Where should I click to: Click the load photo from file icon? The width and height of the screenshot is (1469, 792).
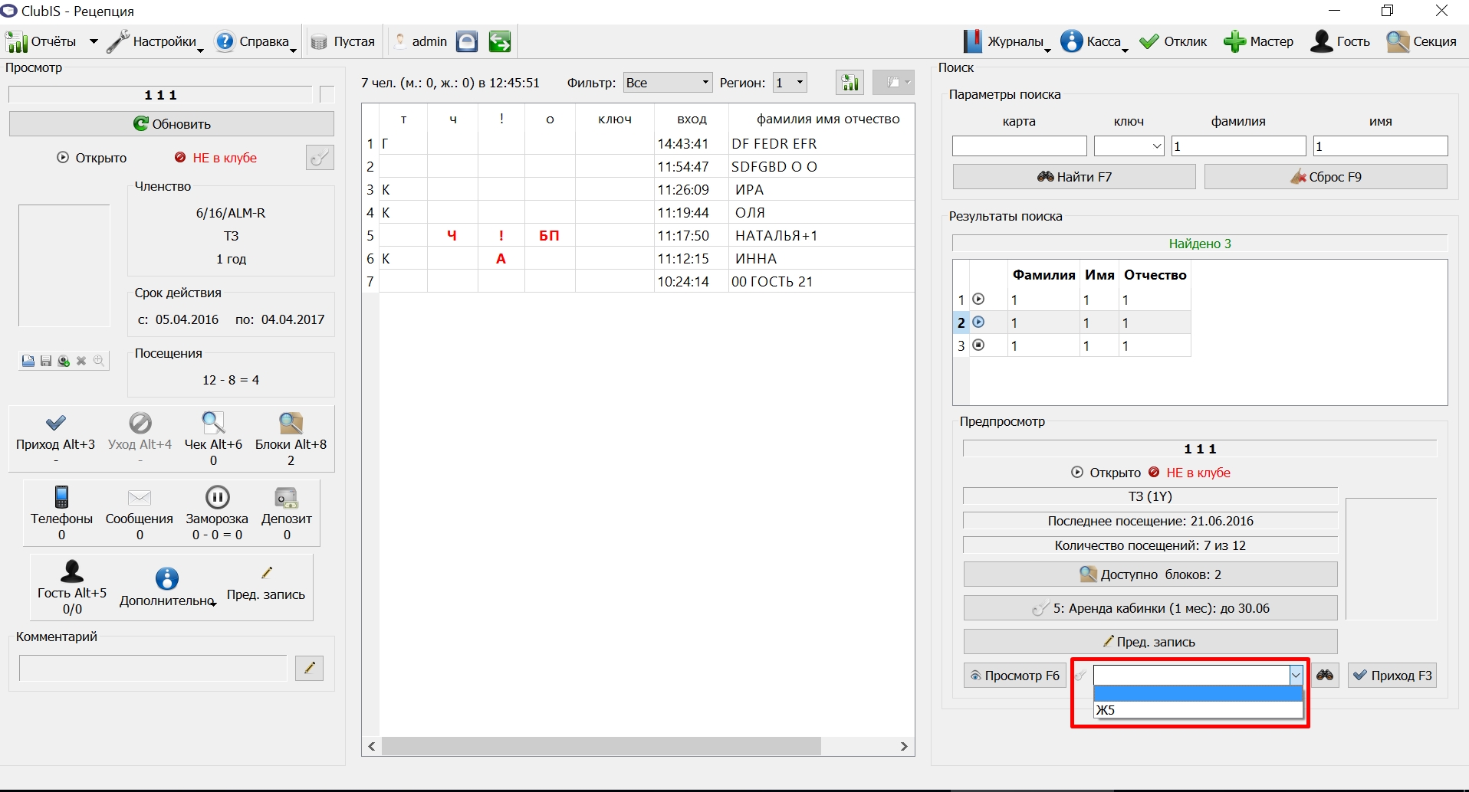(x=28, y=361)
